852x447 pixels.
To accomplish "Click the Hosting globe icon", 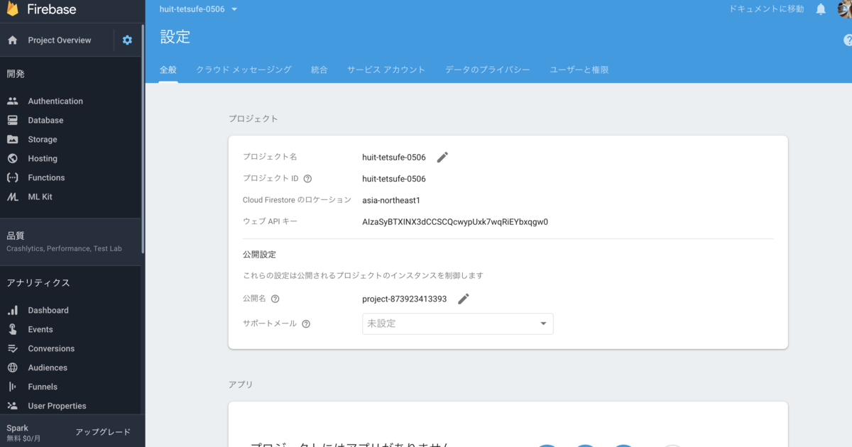I will click(12, 159).
